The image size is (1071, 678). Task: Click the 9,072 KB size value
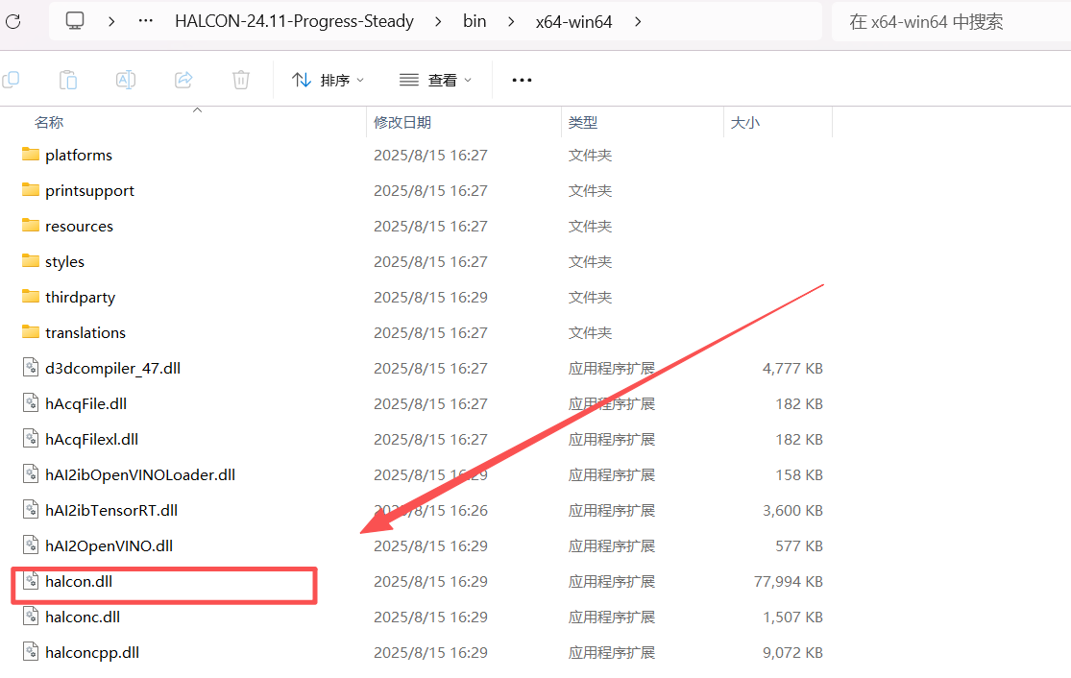[x=792, y=653]
